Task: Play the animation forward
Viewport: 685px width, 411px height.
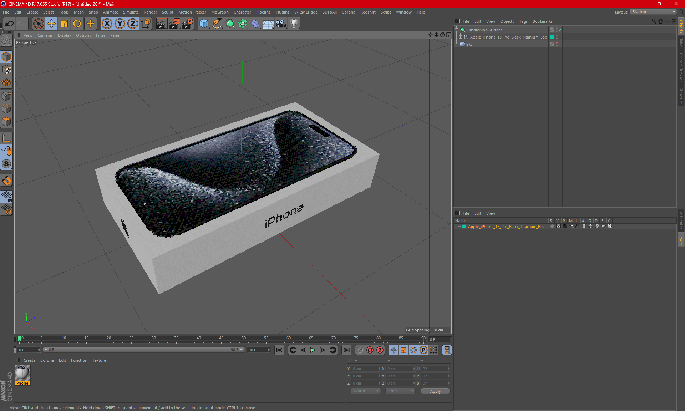Action: click(x=313, y=350)
